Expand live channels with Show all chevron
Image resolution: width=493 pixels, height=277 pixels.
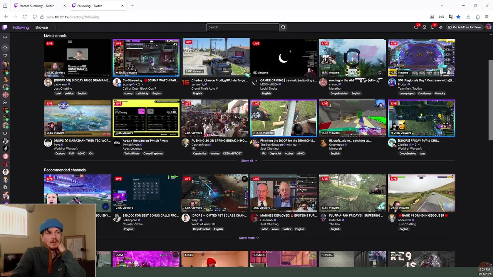pyautogui.click(x=249, y=160)
